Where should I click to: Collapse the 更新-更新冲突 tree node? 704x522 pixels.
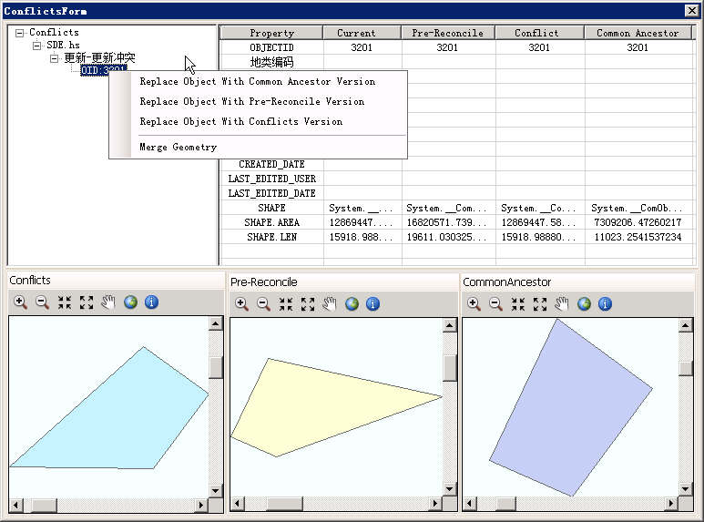coord(54,58)
